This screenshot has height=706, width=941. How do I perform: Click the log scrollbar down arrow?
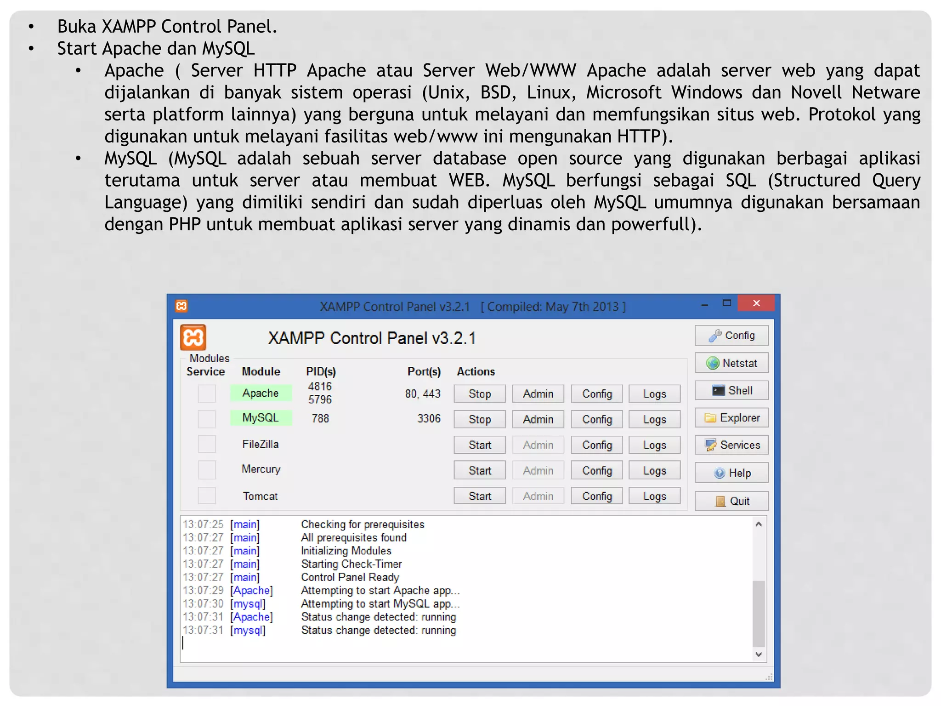click(759, 654)
